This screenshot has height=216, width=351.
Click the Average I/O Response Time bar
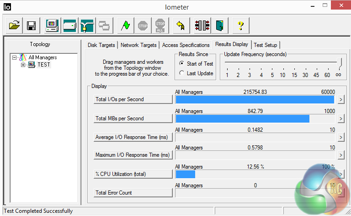[255, 138]
